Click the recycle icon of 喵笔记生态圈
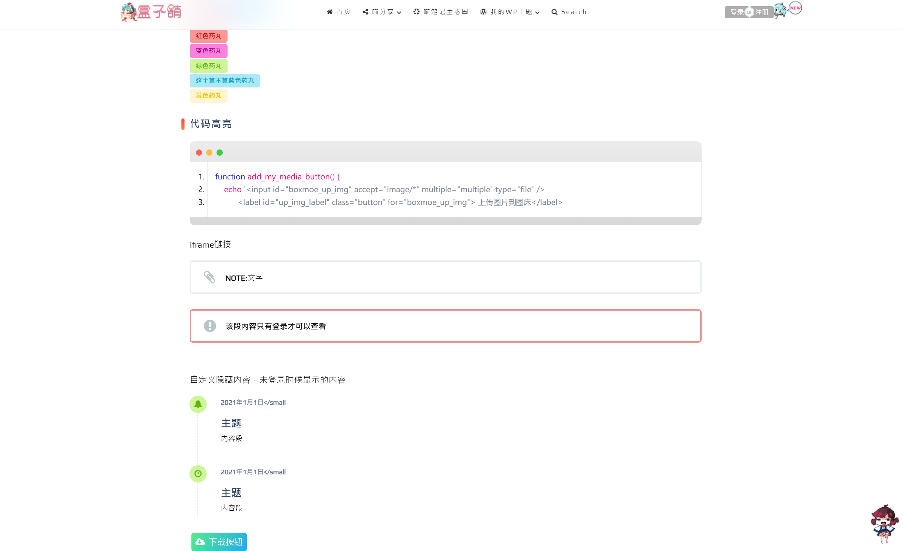The height and width of the screenshot is (551, 903). 416,12
